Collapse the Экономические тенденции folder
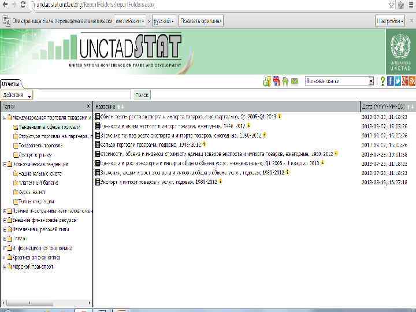 (5, 164)
